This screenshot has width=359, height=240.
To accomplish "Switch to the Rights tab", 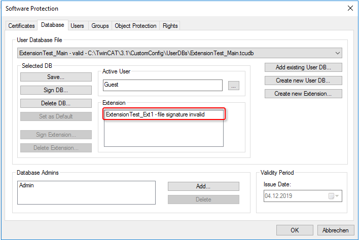I will pos(170,26).
